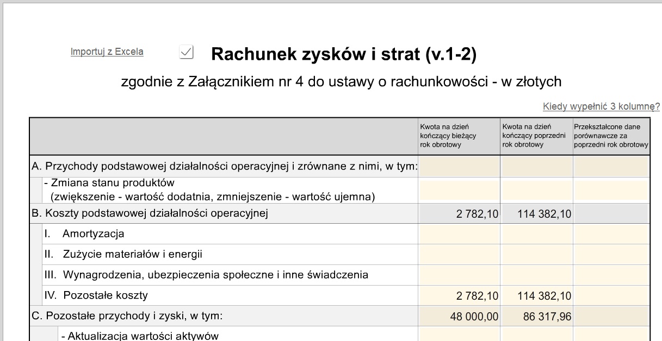Select Amortyzacja previous-year amount field
Screen dimensions: 662x341
pos(536,234)
